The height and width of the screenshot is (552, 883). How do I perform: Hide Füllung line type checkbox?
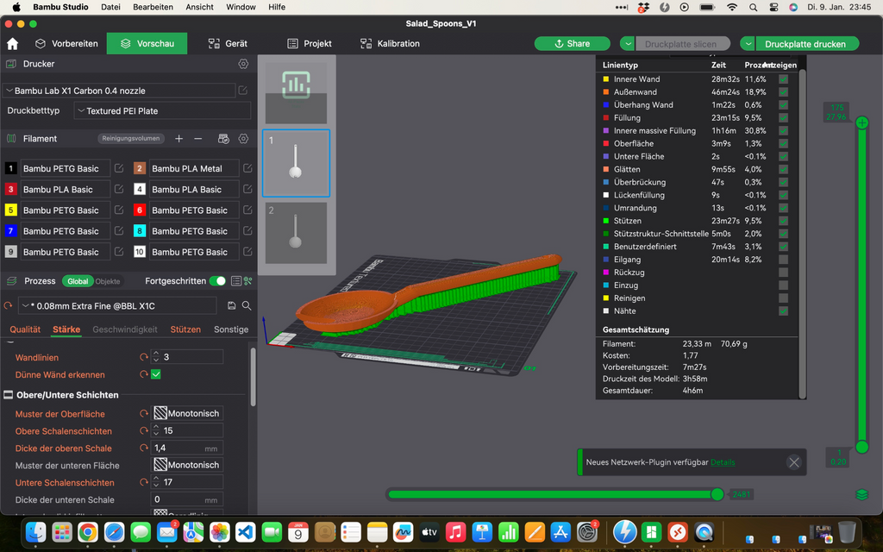783,117
